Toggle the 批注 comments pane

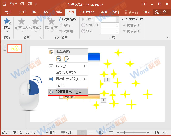tap(66, 132)
